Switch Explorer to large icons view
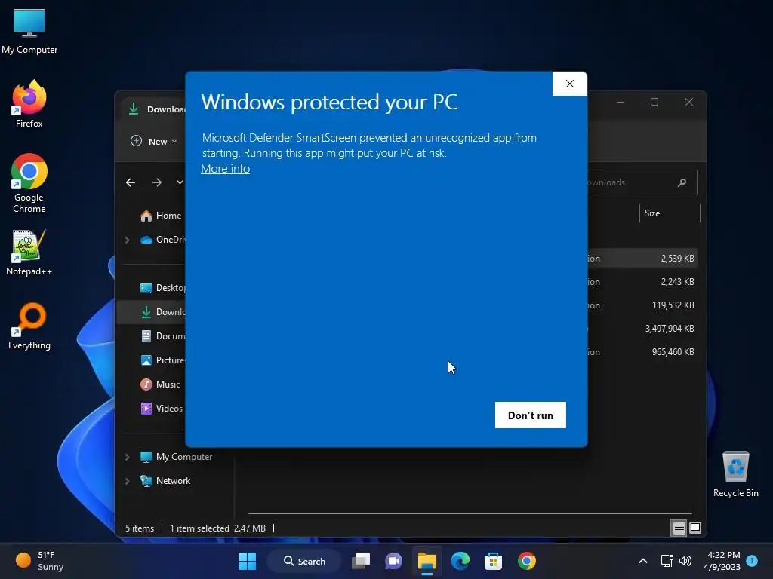 pos(695,528)
